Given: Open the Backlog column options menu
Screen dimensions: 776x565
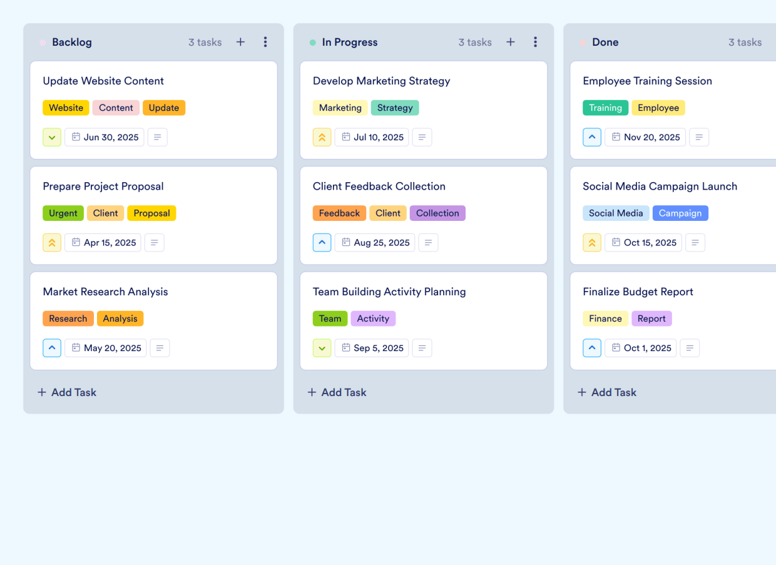Looking at the screenshot, I should click(x=265, y=42).
